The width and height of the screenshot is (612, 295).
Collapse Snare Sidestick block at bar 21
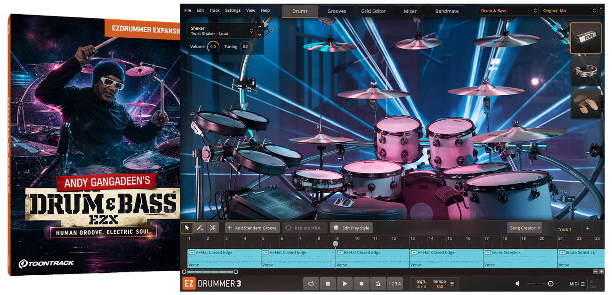562,253
